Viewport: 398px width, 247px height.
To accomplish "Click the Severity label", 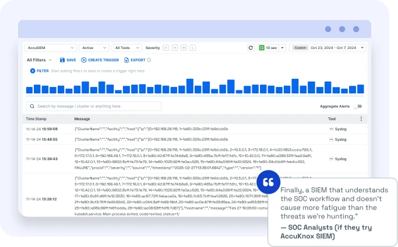I will 153,48.
